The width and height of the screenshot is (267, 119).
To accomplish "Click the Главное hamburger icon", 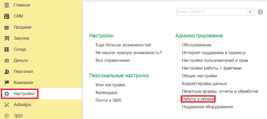I will (x=7, y=5).
